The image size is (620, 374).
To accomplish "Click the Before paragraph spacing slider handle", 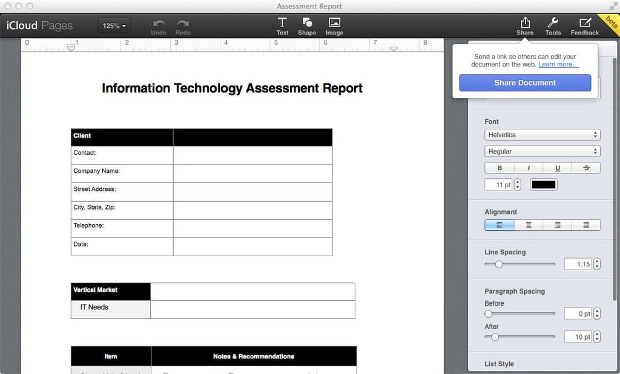I will point(489,314).
